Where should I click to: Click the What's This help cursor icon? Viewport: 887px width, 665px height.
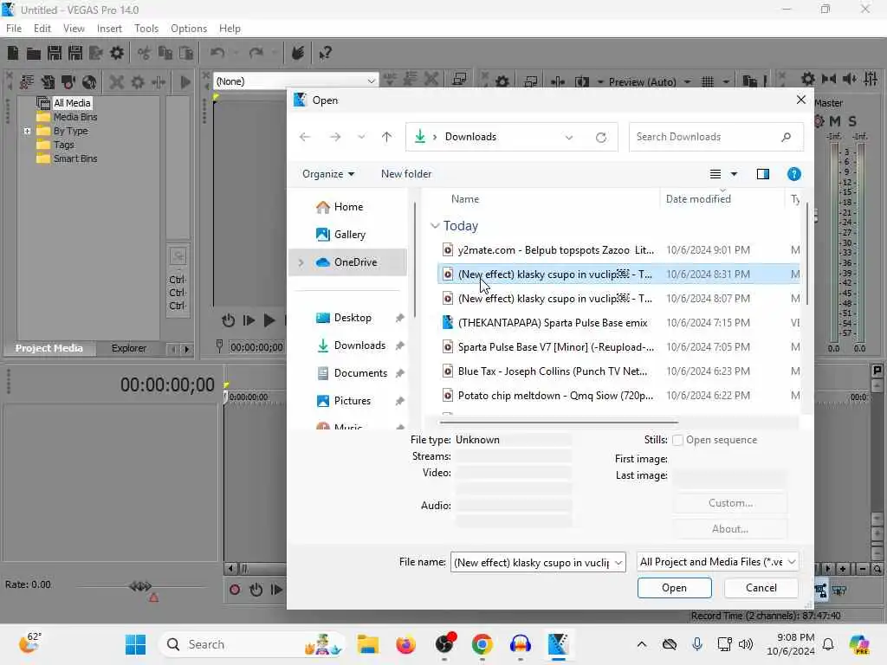click(325, 53)
